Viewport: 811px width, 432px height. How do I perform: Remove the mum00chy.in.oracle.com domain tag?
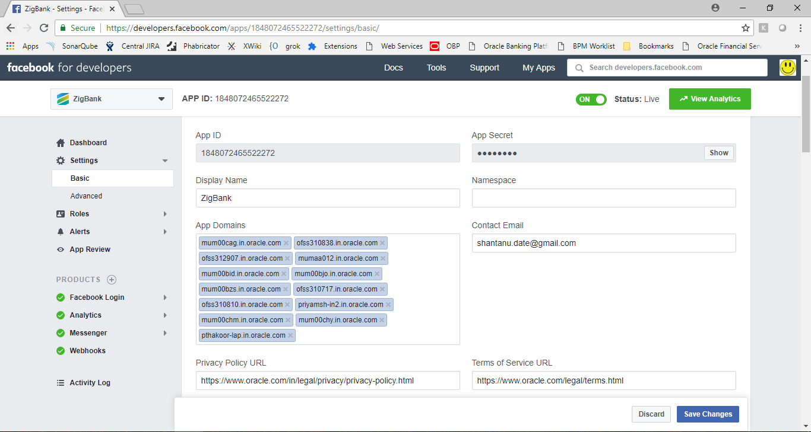click(383, 320)
